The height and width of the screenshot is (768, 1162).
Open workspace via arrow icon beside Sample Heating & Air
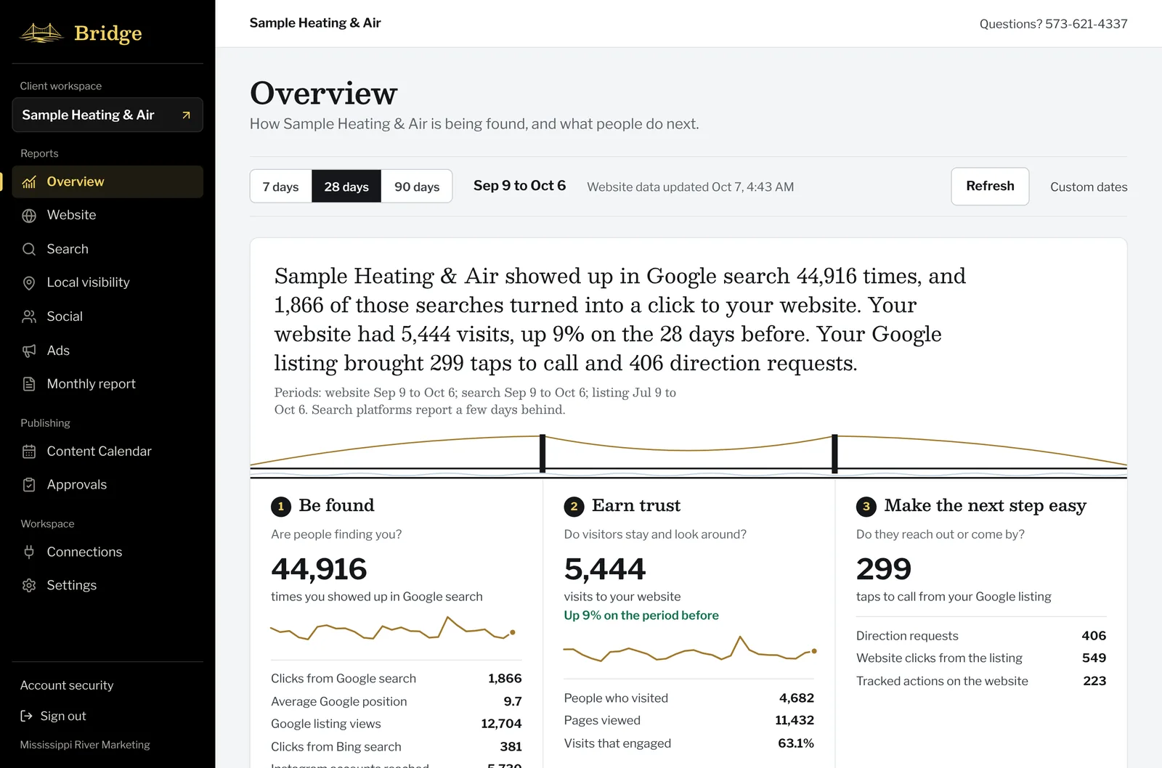[x=186, y=115]
